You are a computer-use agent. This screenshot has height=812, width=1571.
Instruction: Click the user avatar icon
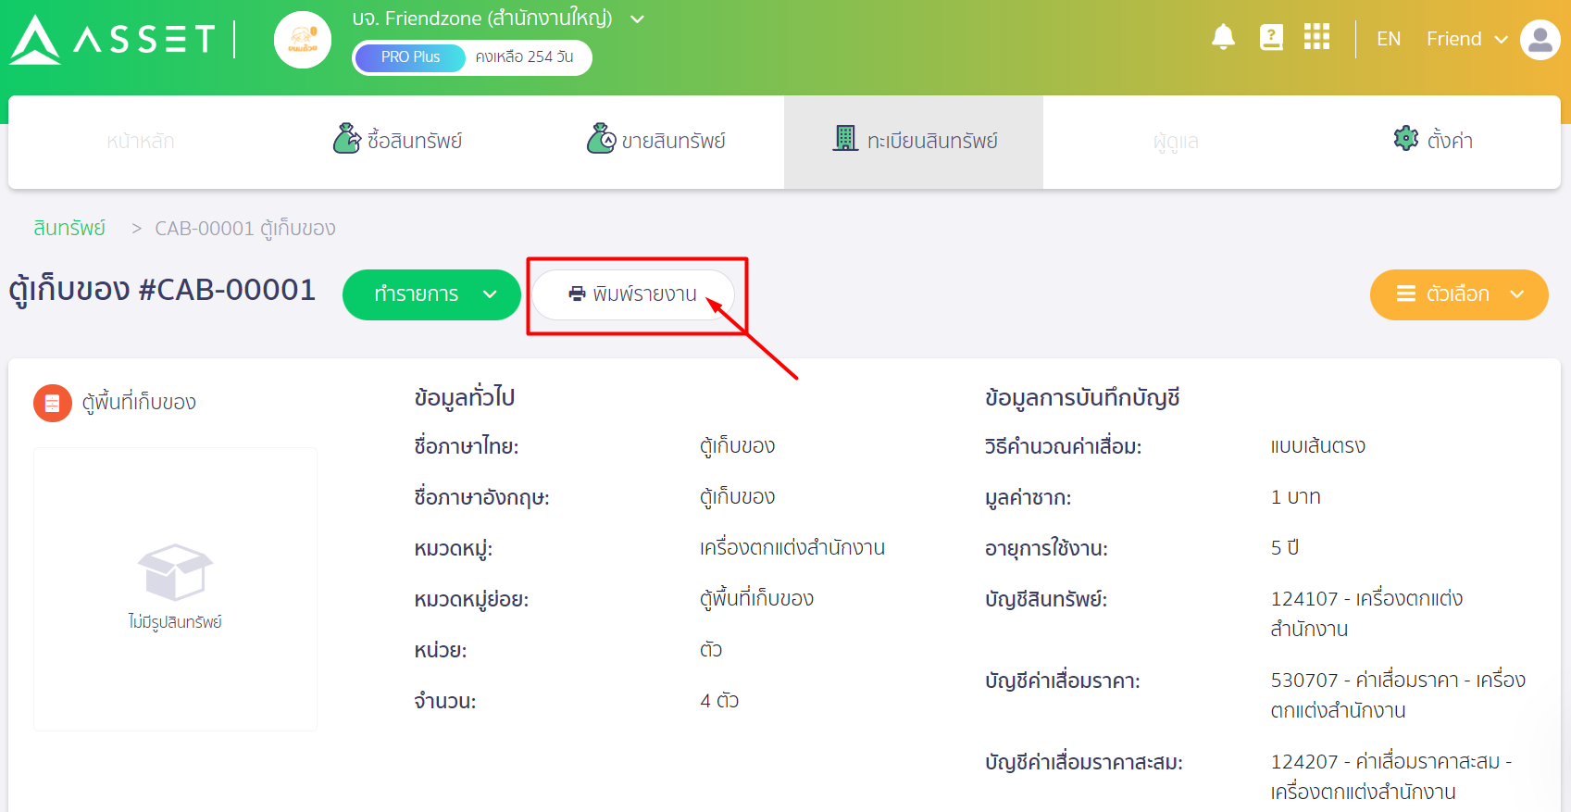1540,40
